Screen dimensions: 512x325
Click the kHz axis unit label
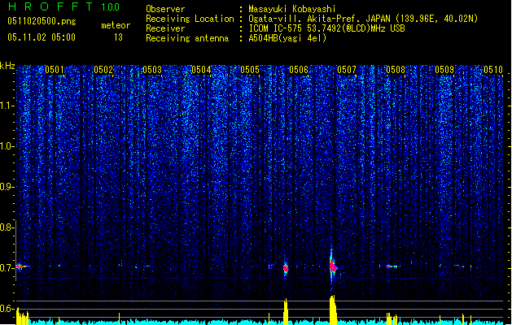pyautogui.click(x=7, y=66)
